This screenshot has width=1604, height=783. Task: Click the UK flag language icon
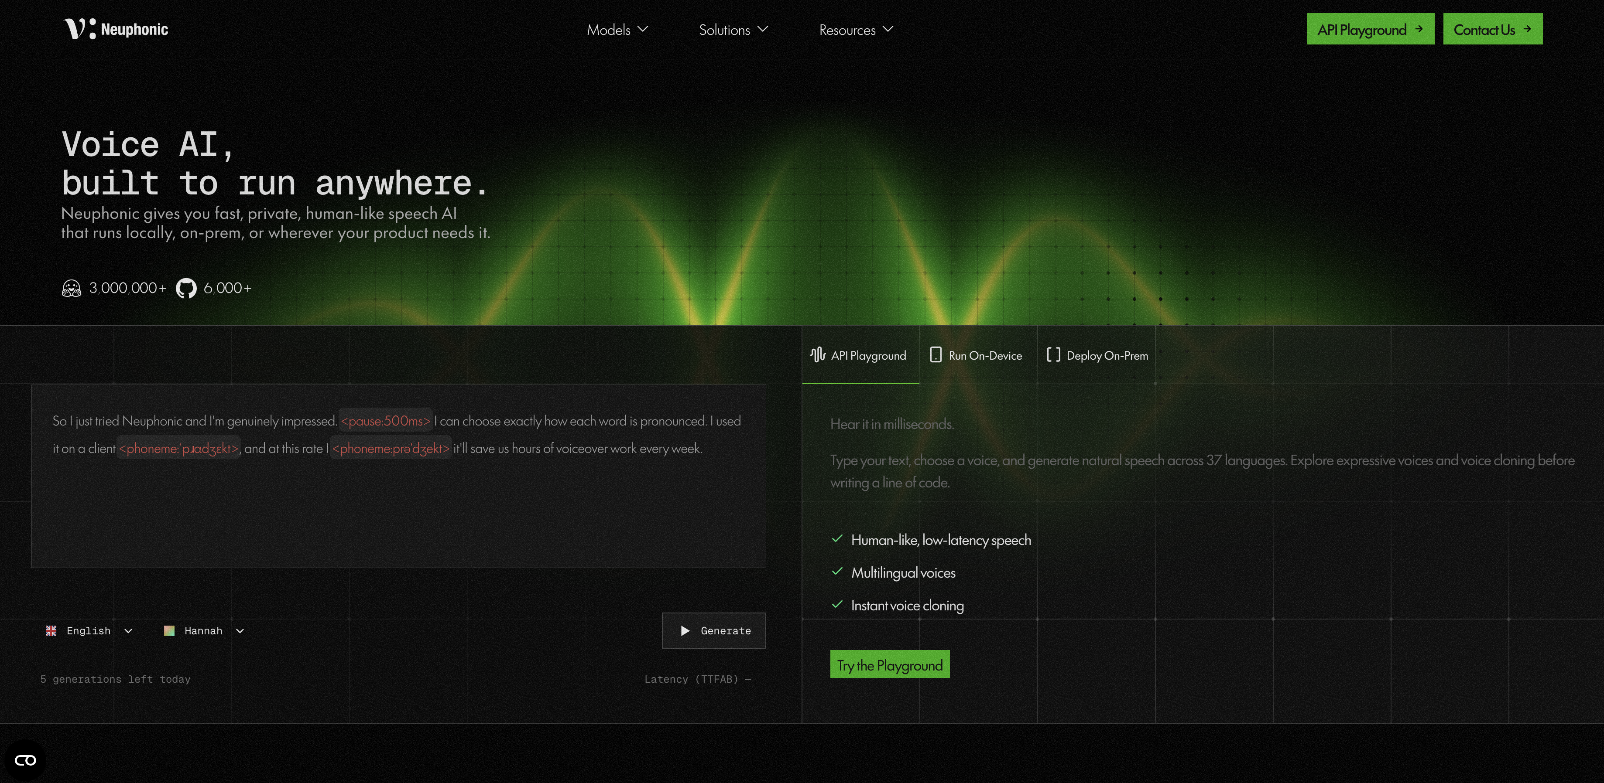(51, 631)
